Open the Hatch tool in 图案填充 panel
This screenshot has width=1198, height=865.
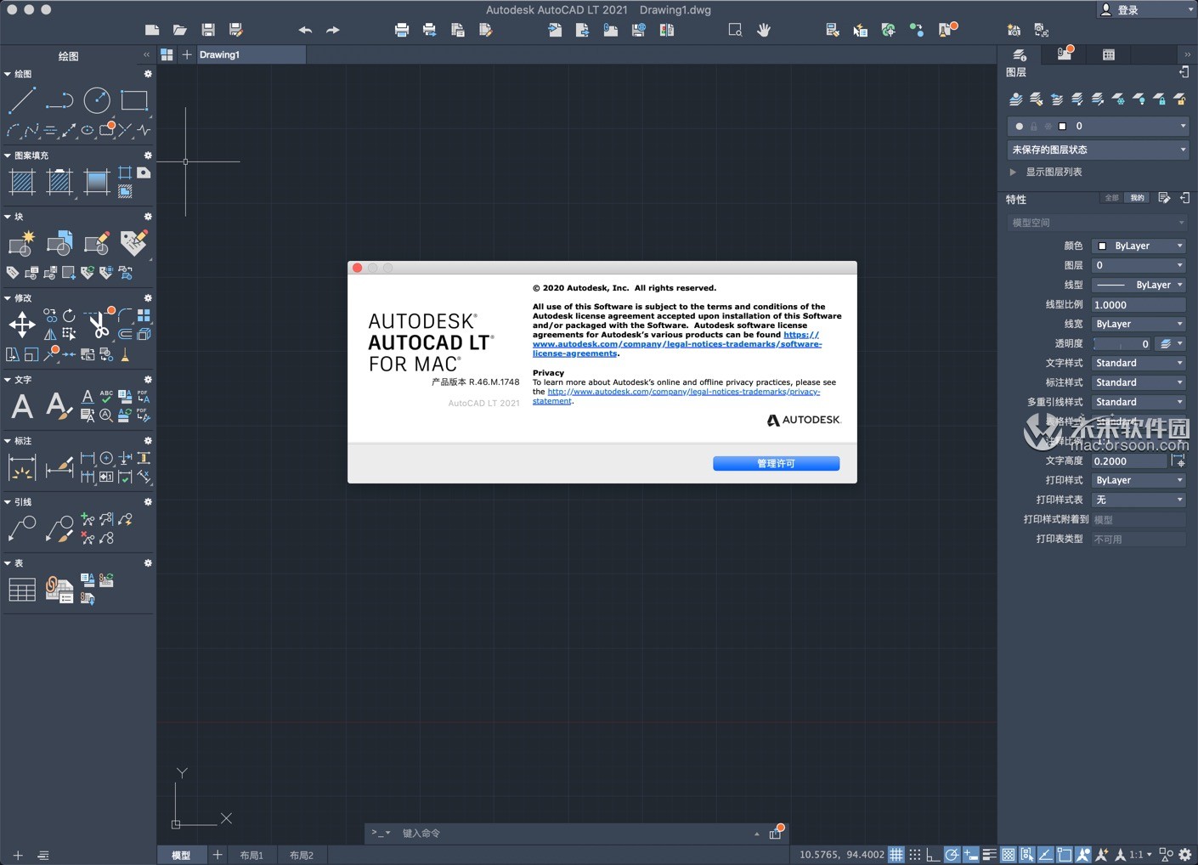click(x=21, y=181)
